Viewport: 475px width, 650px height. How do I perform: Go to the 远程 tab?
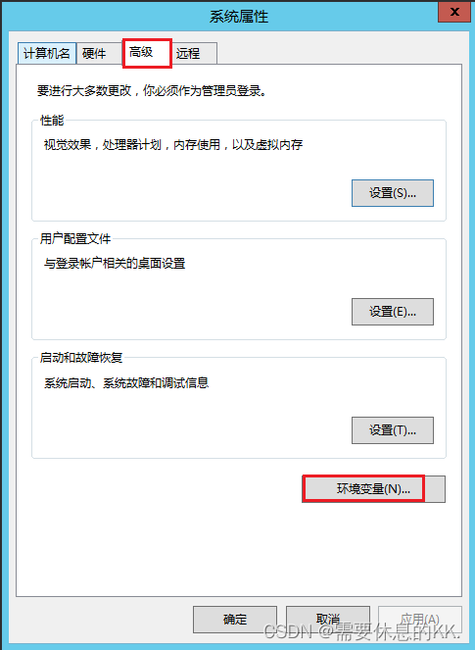point(194,54)
